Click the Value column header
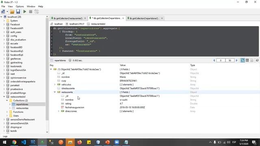This screenshot has height=146, width=260. (x=123, y=65)
